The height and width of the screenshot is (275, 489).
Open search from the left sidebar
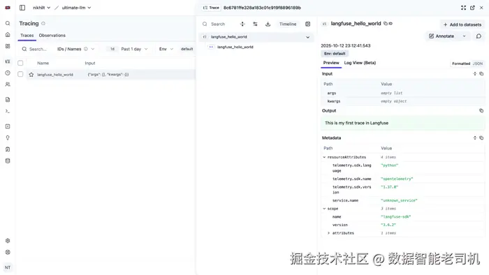(8, 23)
